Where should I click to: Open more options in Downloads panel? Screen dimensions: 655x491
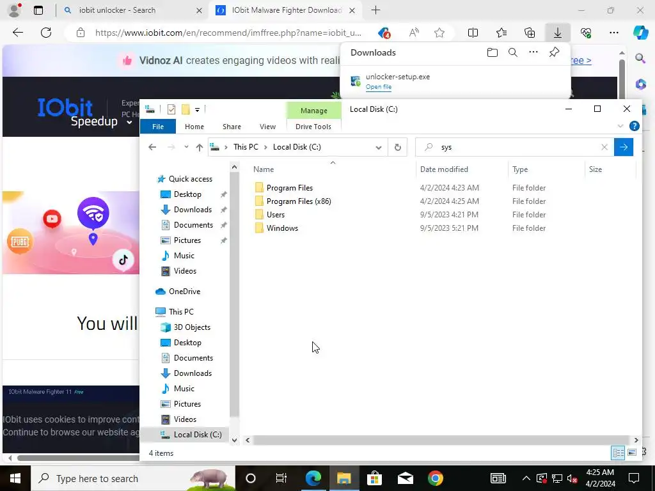[533, 52]
